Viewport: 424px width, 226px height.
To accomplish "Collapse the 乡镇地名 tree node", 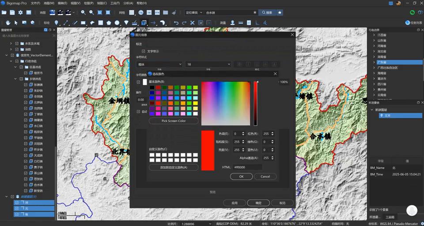I will click(16, 79).
